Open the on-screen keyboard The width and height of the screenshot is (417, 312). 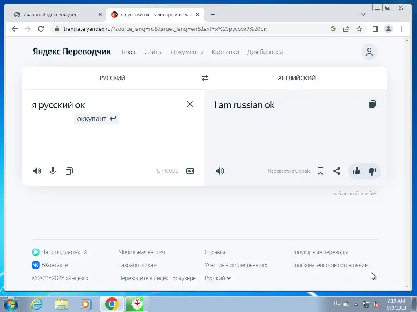pos(190,171)
